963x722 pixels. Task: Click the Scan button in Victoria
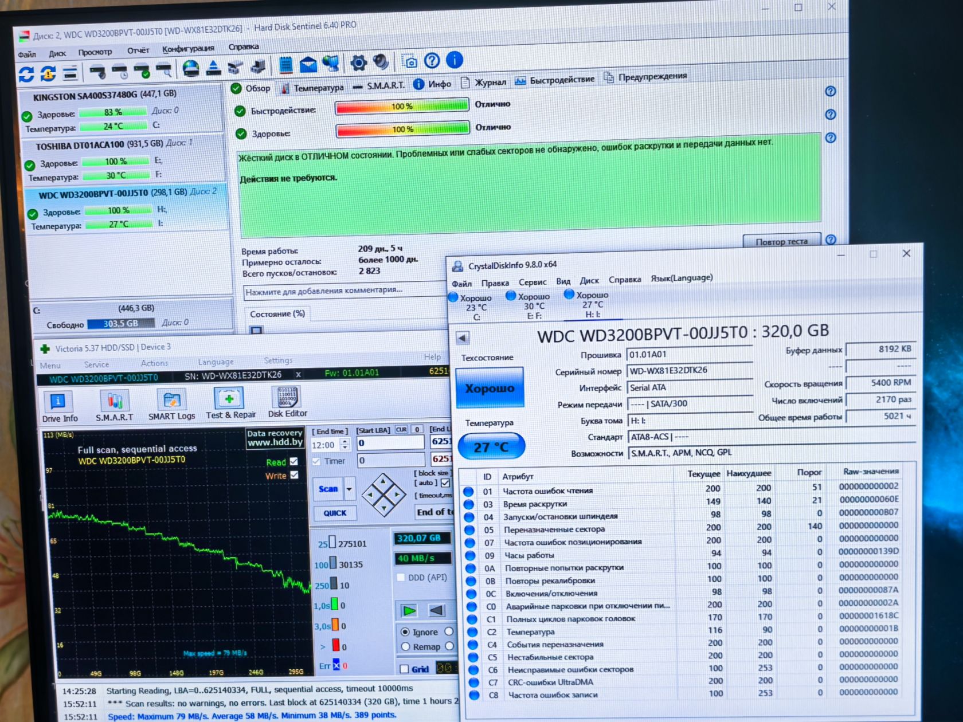click(x=328, y=489)
